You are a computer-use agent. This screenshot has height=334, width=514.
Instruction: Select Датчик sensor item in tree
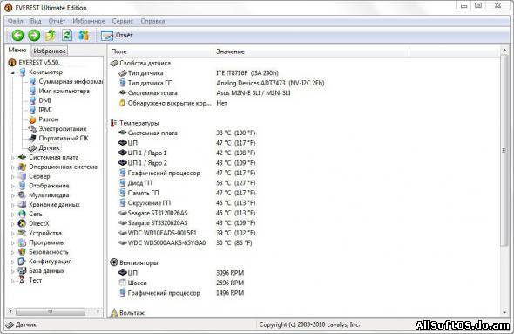(x=49, y=147)
